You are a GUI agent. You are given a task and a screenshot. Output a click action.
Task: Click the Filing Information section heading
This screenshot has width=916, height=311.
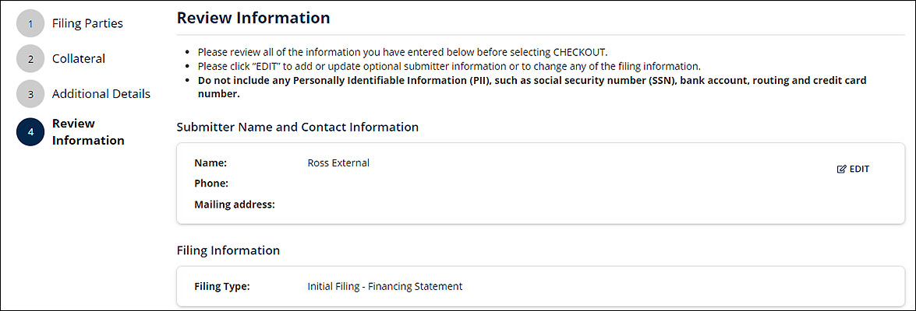click(228, 250)
